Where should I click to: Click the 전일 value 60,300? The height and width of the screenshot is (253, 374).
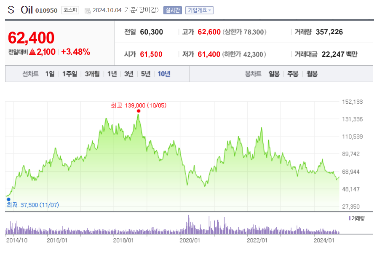tap(152, 32)
